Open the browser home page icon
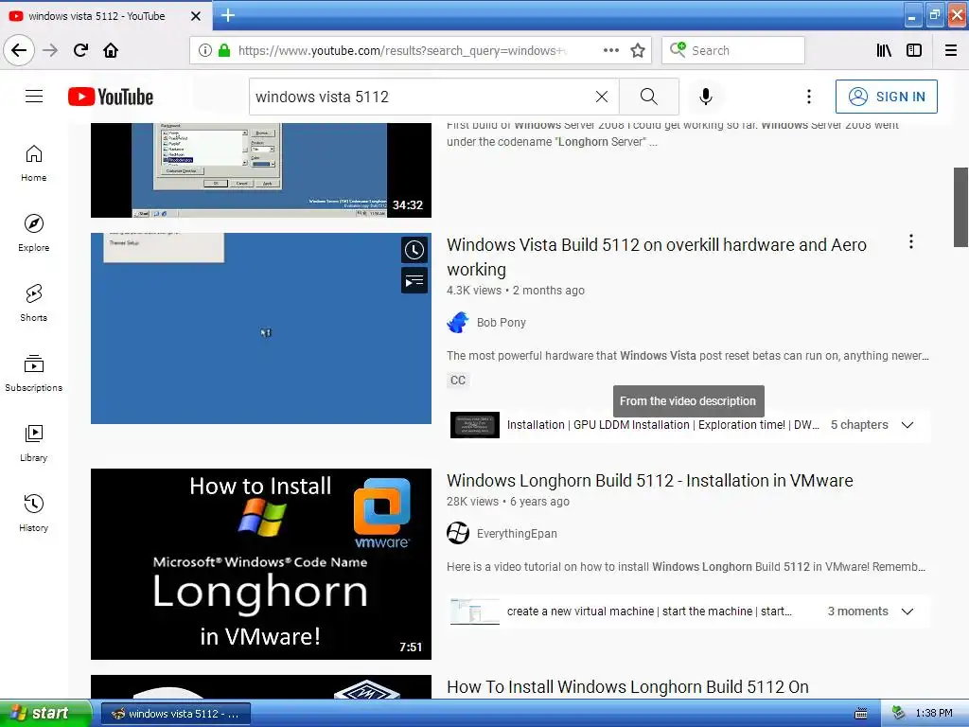969x727 pixels. (x=111, y=50)
